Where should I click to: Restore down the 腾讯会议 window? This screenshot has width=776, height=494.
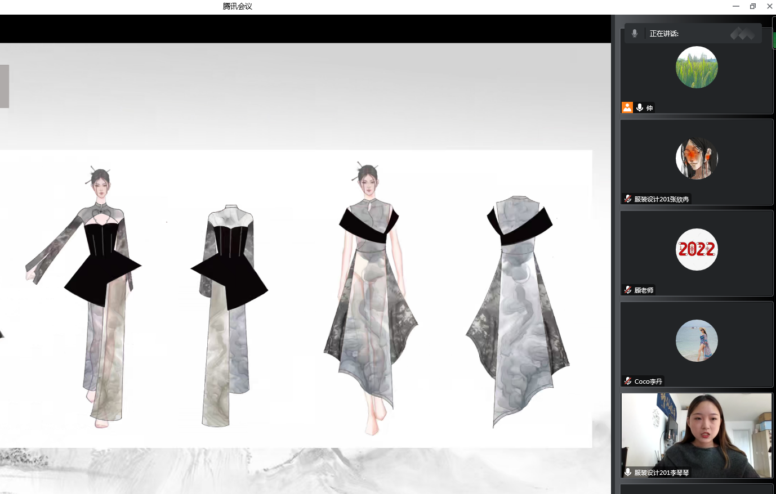coord(752,6)
